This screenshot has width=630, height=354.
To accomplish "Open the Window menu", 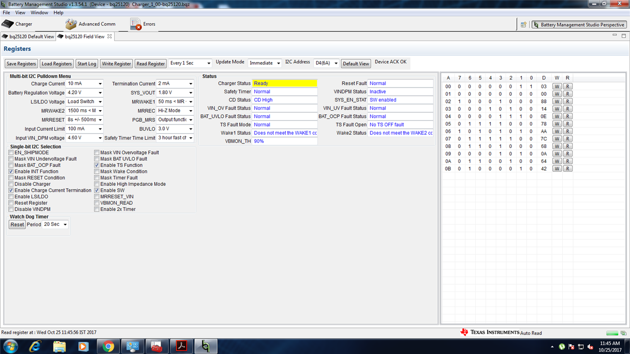I will point(39,12).
